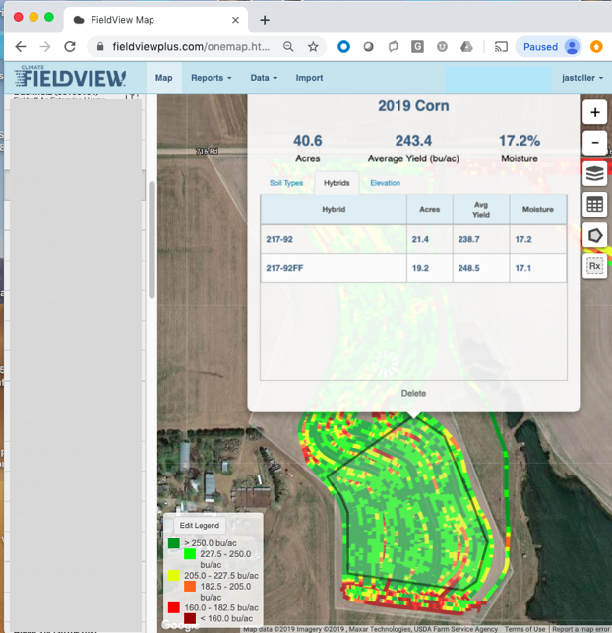
Task: Bookmark this page with star icon
Action: pos(313,47)
